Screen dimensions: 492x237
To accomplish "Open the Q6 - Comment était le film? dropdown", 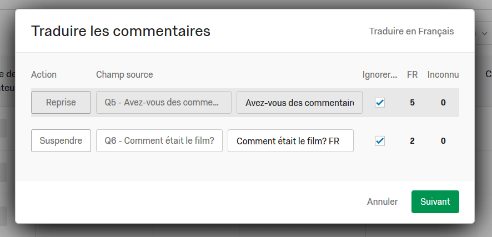I will (159, 141).
